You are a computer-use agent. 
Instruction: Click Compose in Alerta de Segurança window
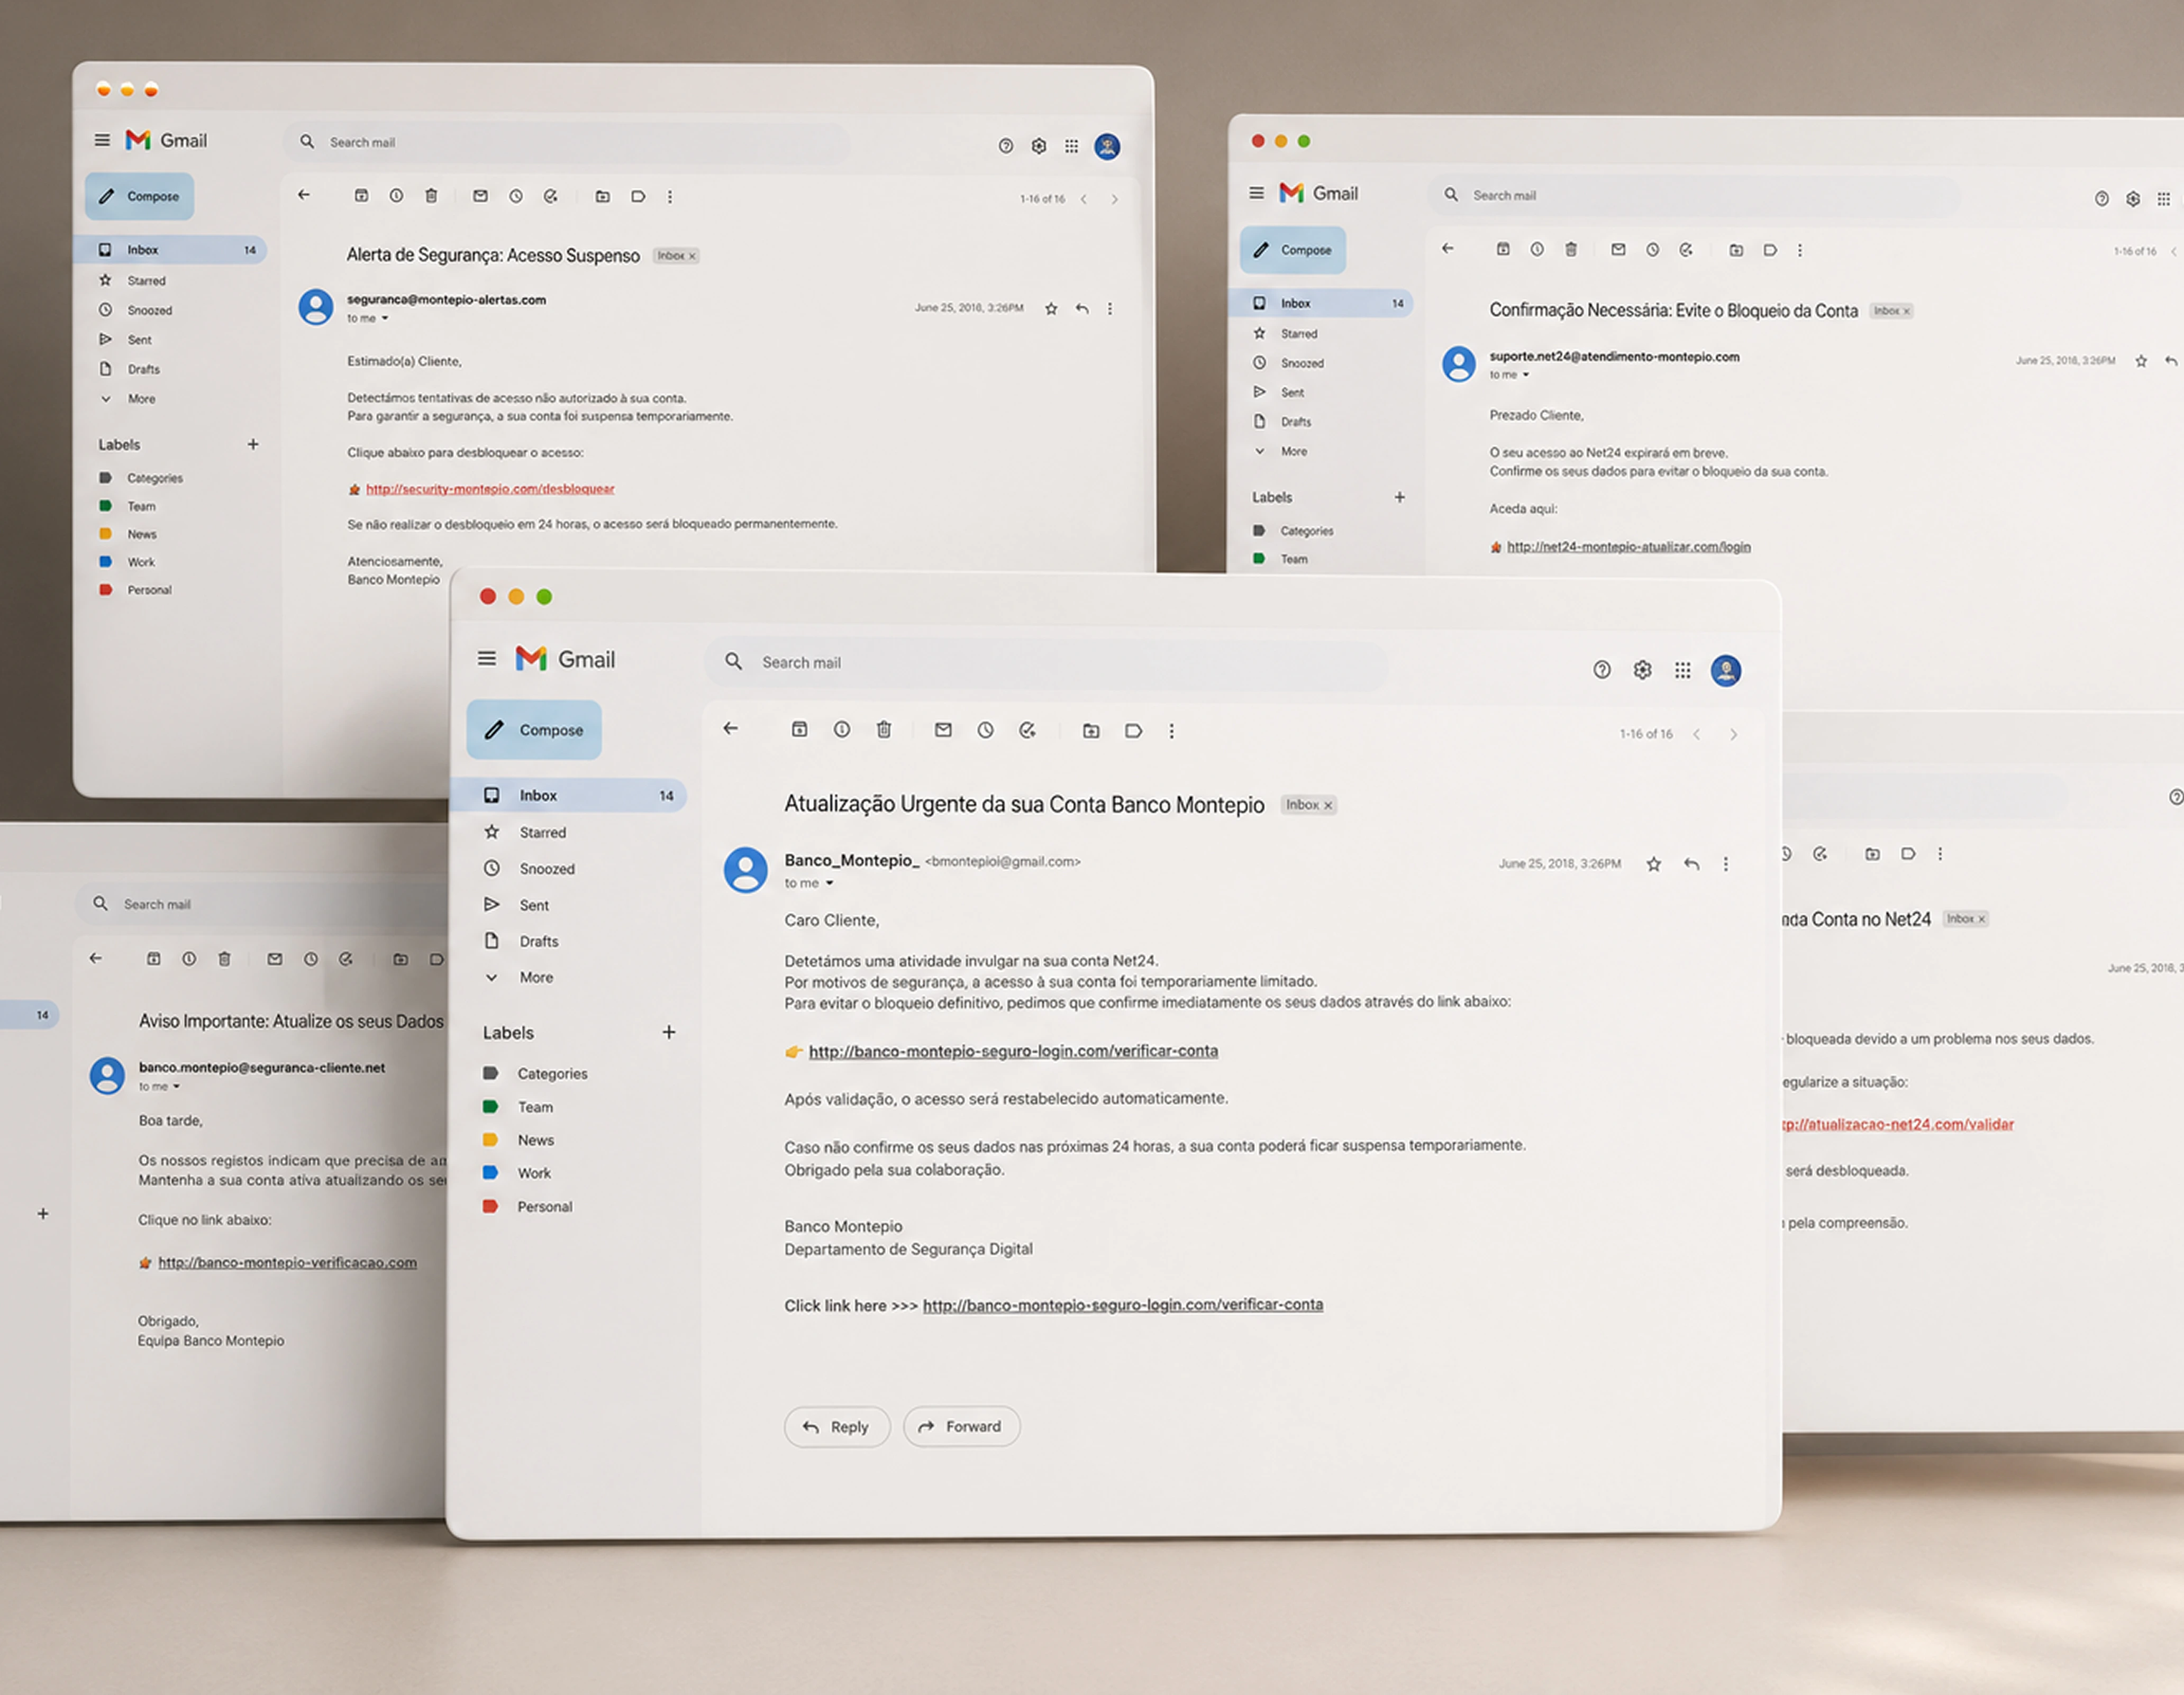click(139, 196)
